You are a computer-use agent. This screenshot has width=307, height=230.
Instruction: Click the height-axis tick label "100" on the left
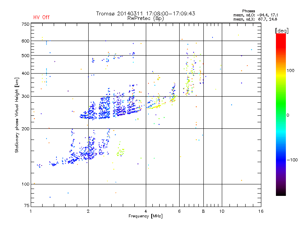(x=25, y=184)
